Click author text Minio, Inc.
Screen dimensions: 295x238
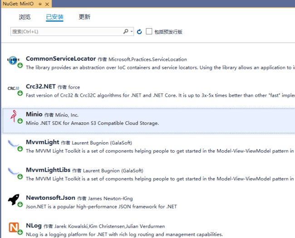click(67, 115)
